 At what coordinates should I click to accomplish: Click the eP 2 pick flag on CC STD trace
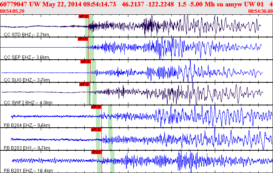[84, 16]
